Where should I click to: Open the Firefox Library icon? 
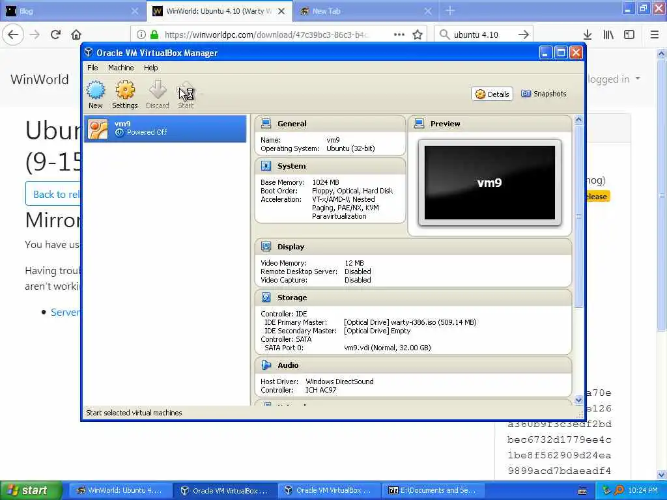[x=608, y=35]
